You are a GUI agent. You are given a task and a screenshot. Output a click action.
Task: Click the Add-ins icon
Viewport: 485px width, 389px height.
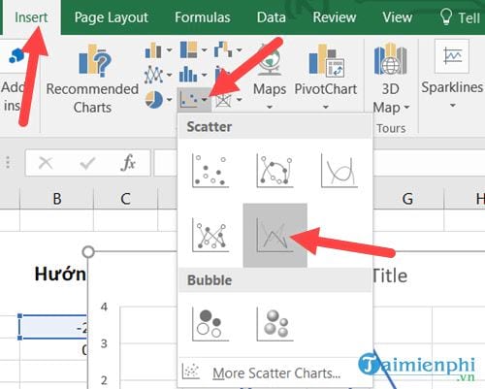[16, 56]
